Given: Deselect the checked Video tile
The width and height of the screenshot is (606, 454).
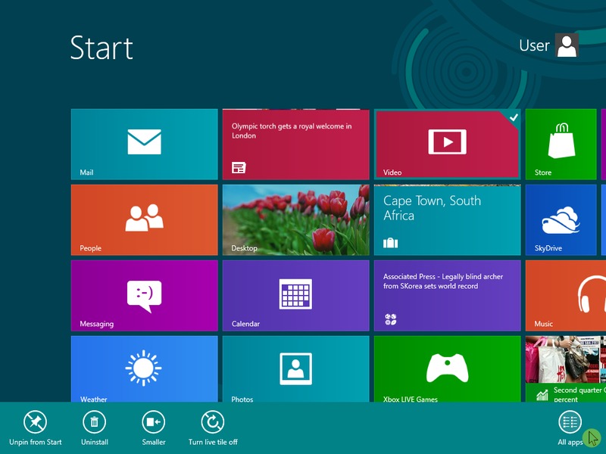Looking at the screenshot, I should click(x=447, y=144).
